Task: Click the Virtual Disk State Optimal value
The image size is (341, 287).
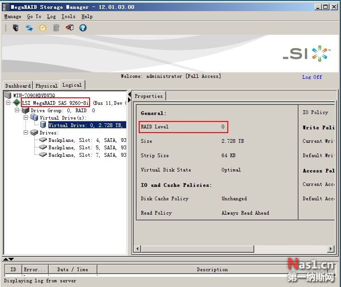Action: tap(231, 170)
